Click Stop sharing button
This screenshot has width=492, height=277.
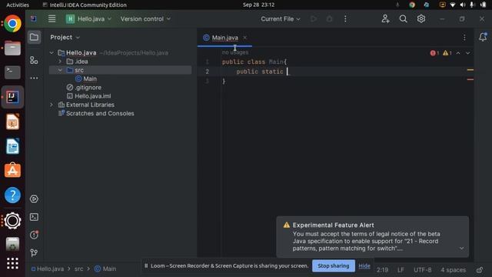click(333, 265)
